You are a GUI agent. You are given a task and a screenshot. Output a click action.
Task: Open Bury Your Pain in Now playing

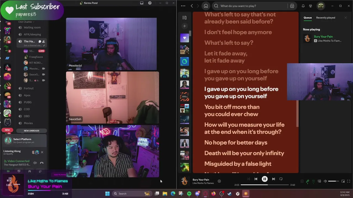(x=323, y=37)
